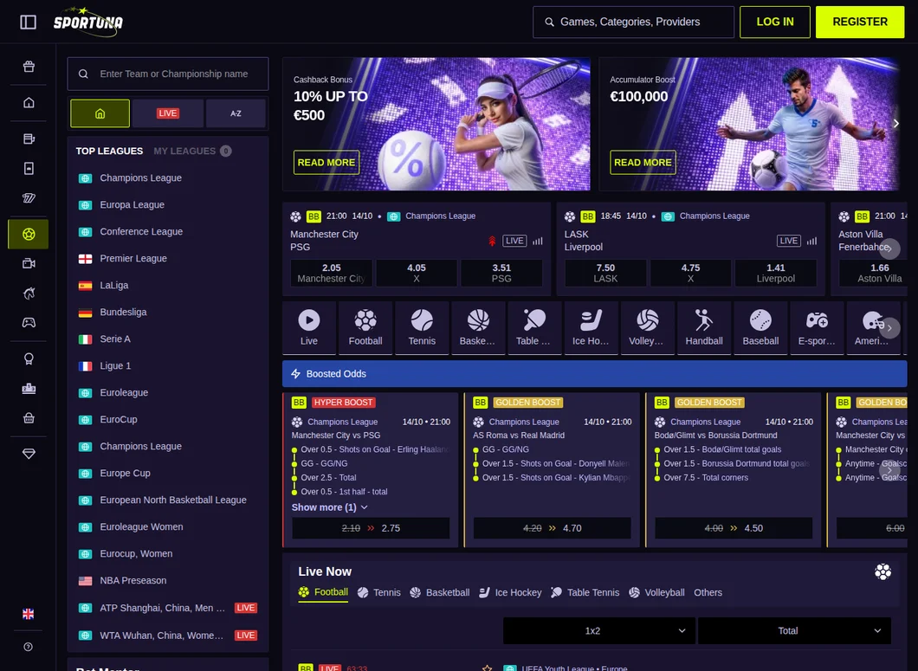This screenshot has width=918, height=671.
Task: Pick draw X odds 4.05
Action: 417,273
